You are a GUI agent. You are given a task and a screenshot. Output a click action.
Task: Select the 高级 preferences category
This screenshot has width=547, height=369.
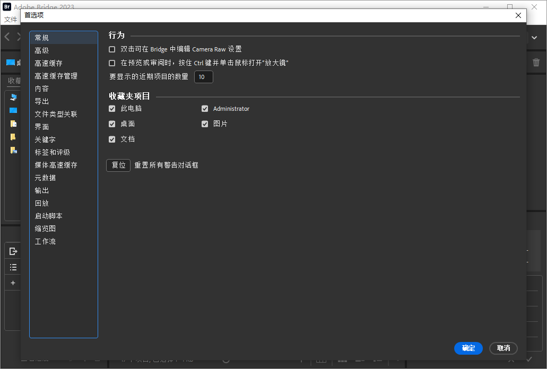click(x=42, y=50)
